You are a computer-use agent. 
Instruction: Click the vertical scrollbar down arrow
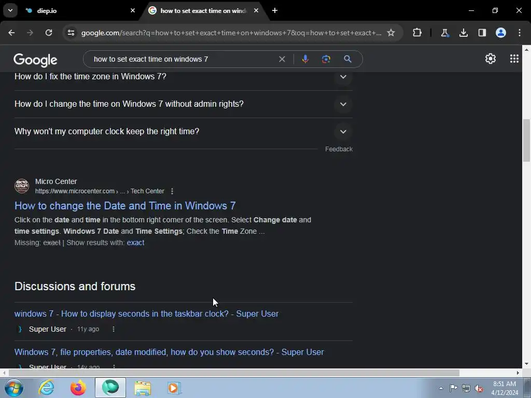526,364
